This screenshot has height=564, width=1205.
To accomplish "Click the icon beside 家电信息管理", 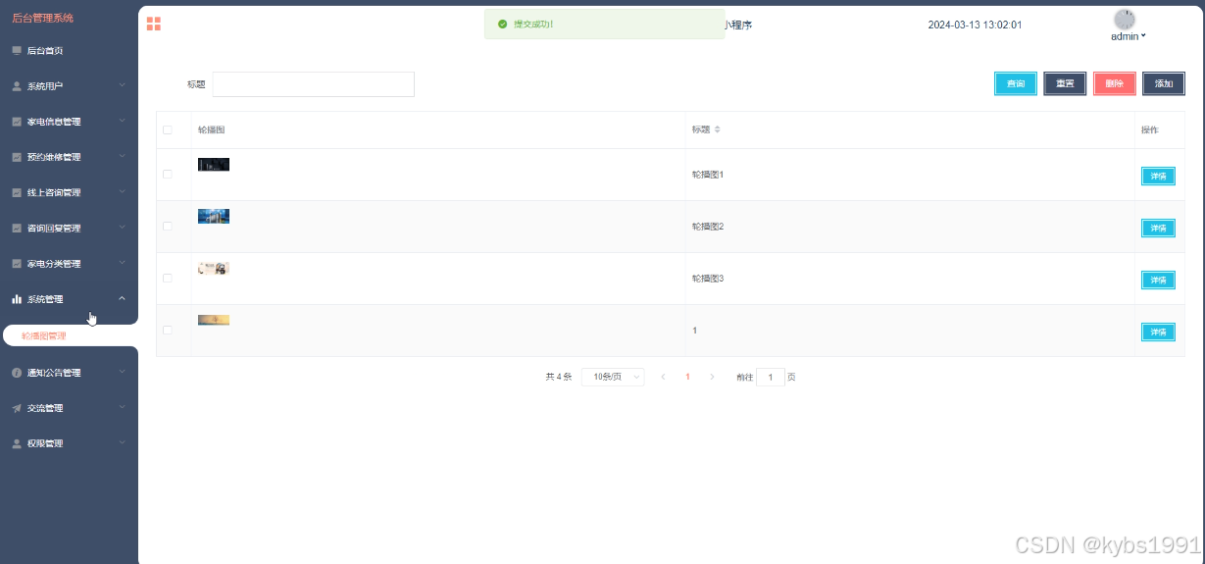I will 17,122.
